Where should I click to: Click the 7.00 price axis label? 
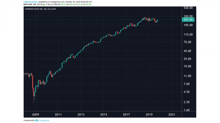187,84
